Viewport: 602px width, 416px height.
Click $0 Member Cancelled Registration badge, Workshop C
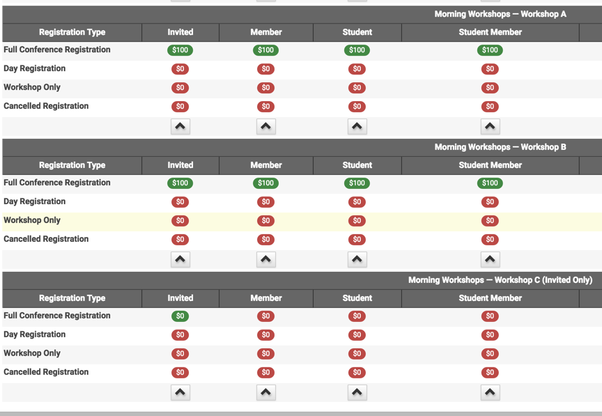point(265,372)
